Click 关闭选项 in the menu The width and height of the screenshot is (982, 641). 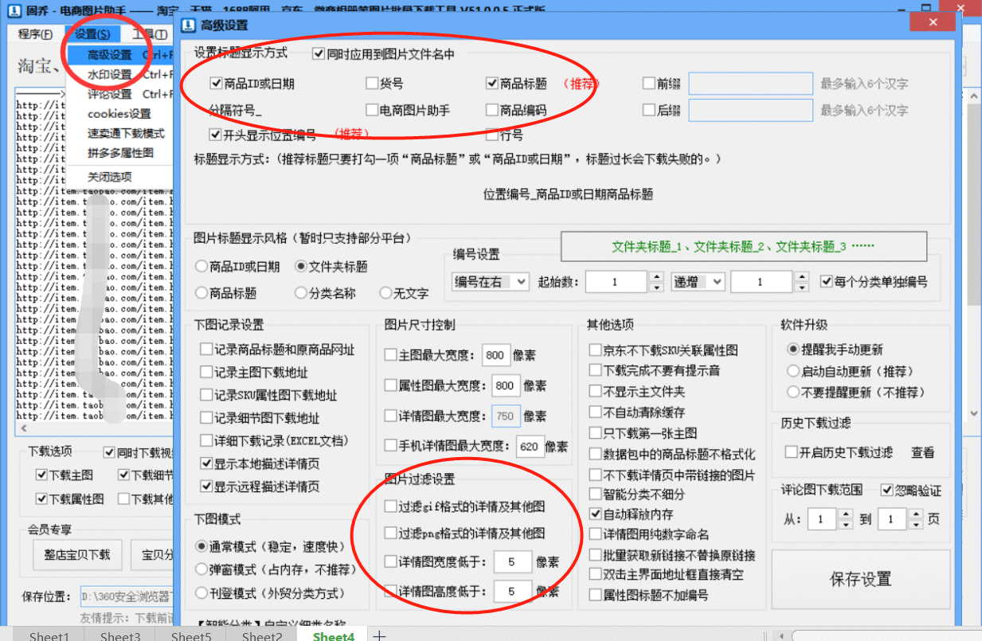tap(110, 177)
